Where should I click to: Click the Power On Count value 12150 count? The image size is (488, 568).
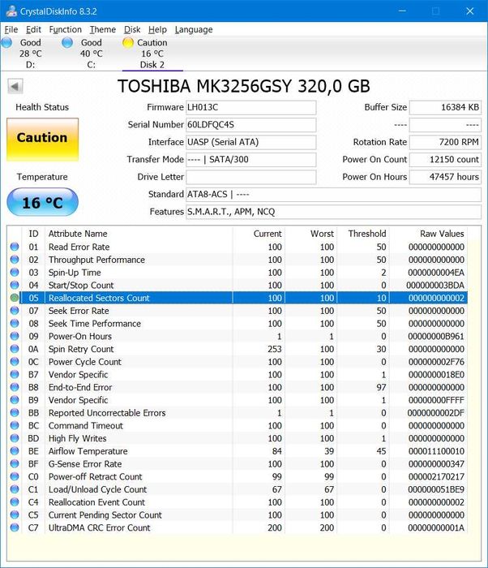click(445, 159)
